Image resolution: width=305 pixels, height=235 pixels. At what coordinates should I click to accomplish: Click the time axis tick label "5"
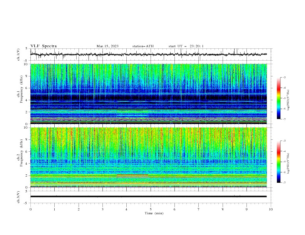coord(151,209)
